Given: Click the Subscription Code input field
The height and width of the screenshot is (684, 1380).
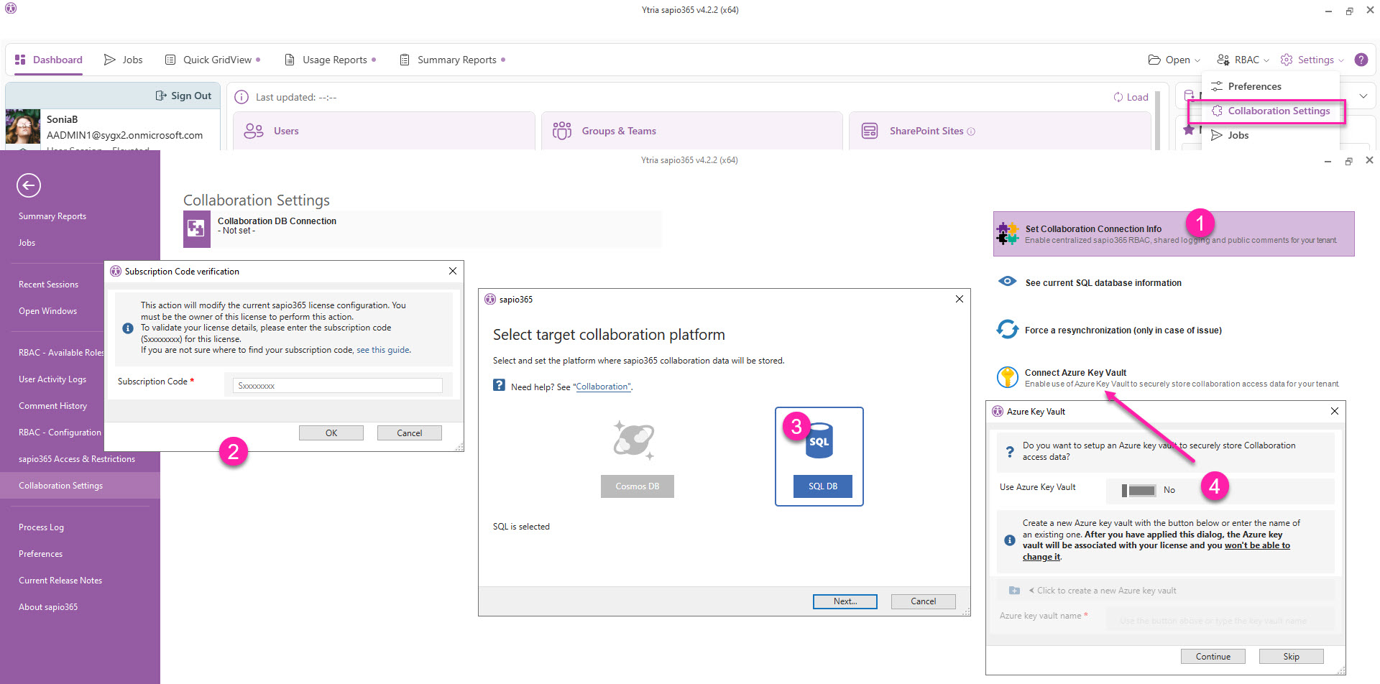Looking at the screenshot, I should (338, 386).
